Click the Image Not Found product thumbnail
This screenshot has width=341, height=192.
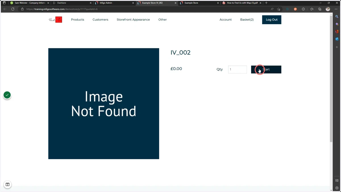104,104
